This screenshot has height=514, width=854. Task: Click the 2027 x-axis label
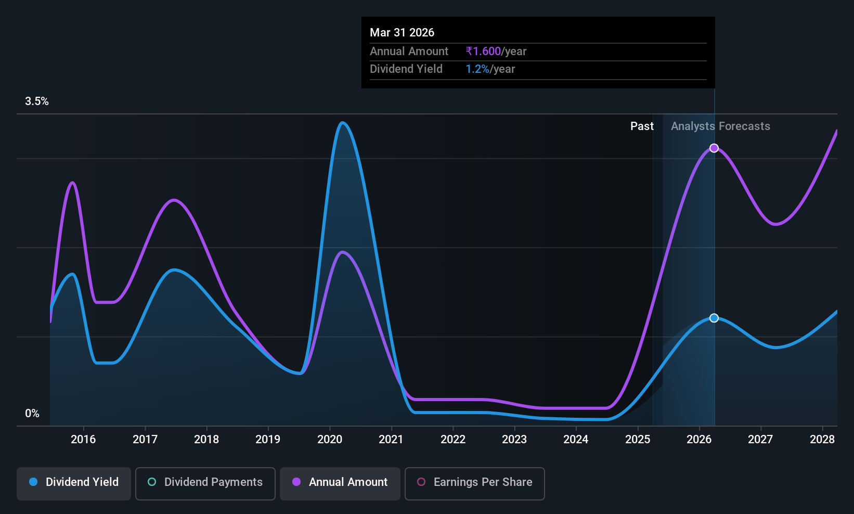pos(760,440)
